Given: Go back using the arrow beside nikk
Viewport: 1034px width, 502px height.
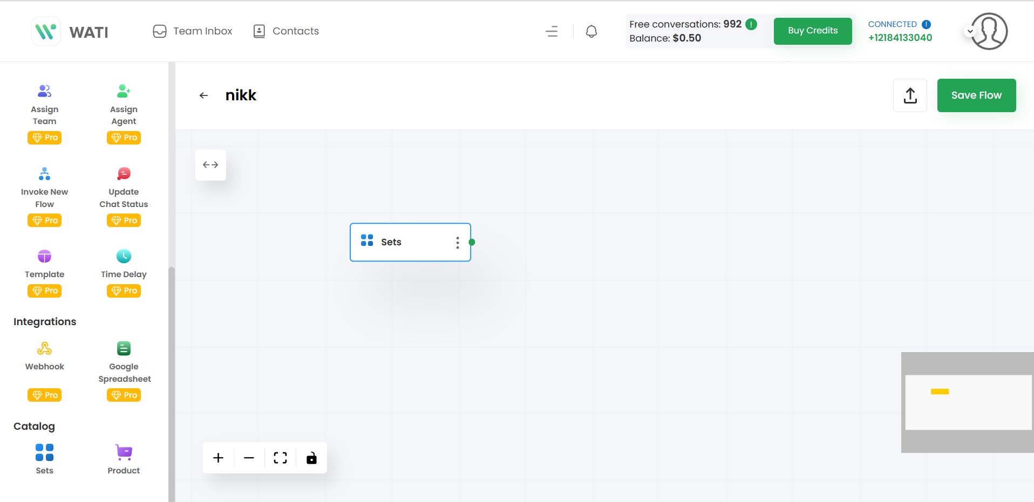Looking at the screenshot, I should click(x=203, y=95).
